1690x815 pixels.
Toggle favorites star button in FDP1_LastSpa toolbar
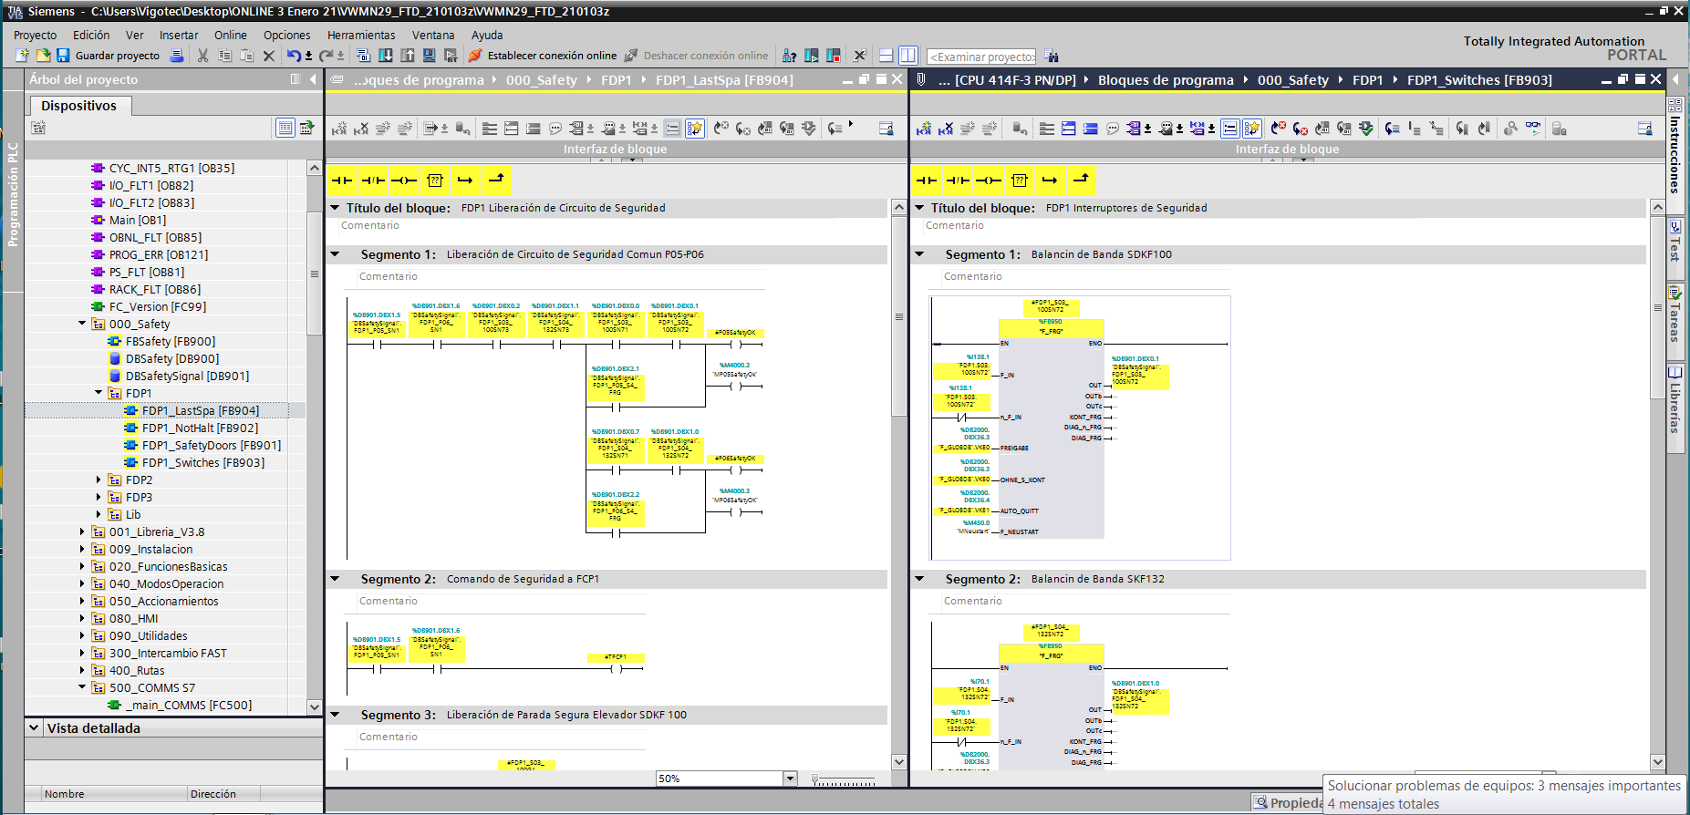tap(695, 129)
